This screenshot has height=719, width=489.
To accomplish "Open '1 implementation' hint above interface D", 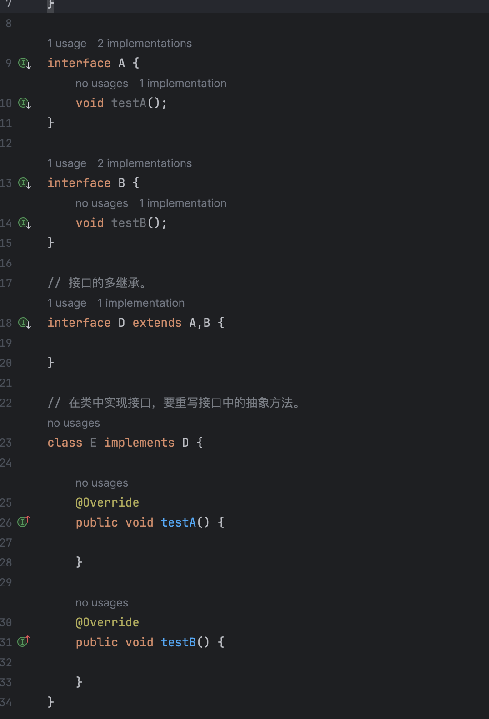I will click(x=140, y=303).
